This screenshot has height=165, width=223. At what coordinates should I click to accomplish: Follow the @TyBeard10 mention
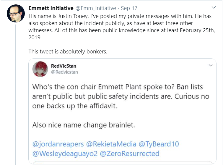point(159,144)
